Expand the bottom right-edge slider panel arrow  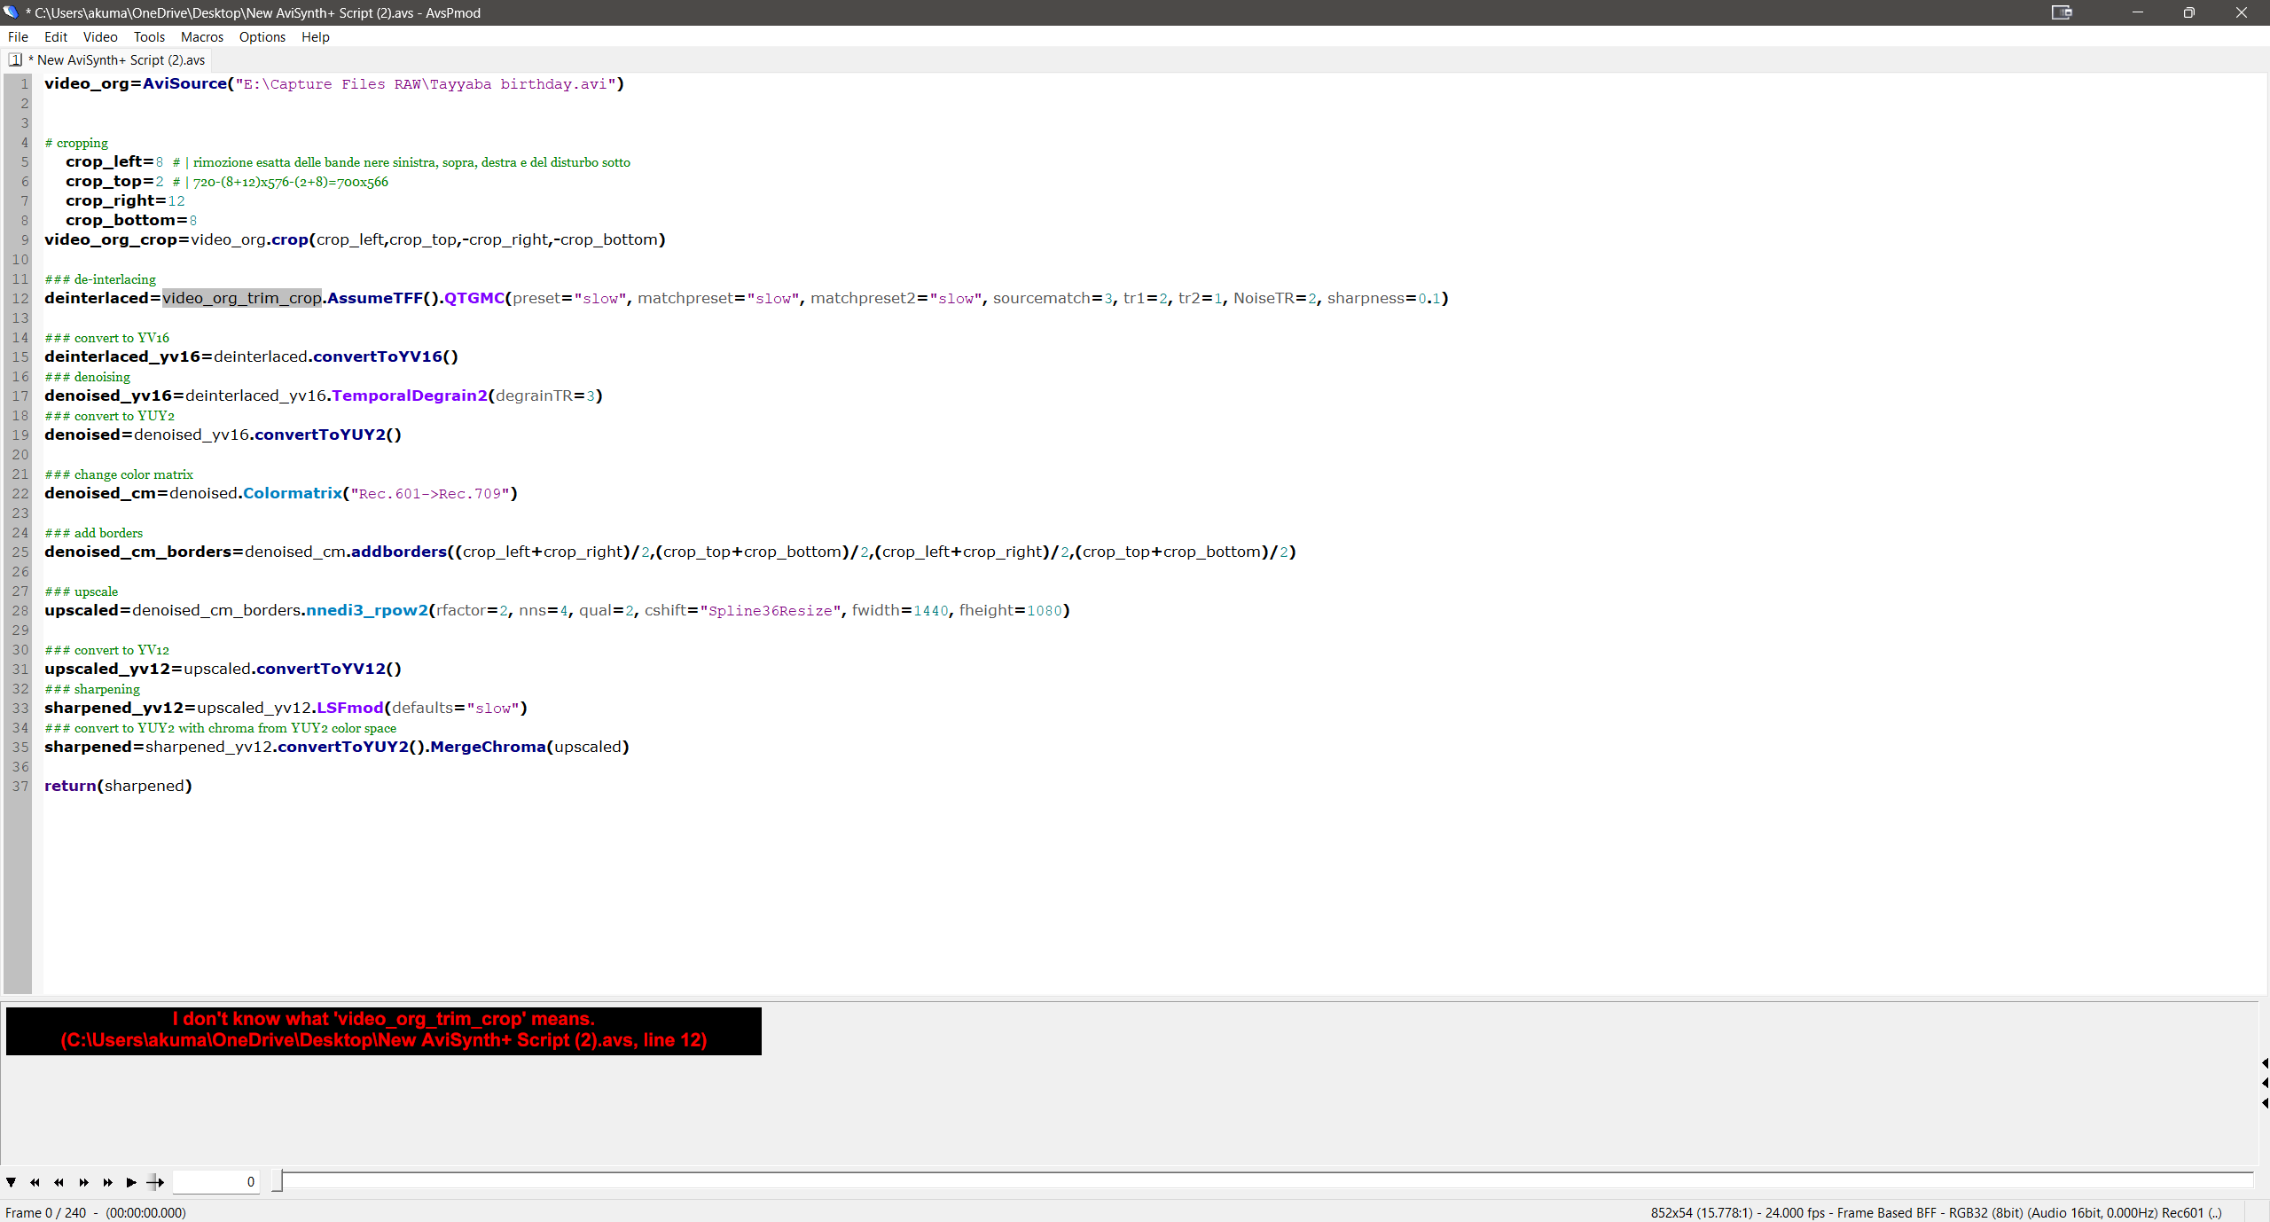(x=2264, y=1103)
